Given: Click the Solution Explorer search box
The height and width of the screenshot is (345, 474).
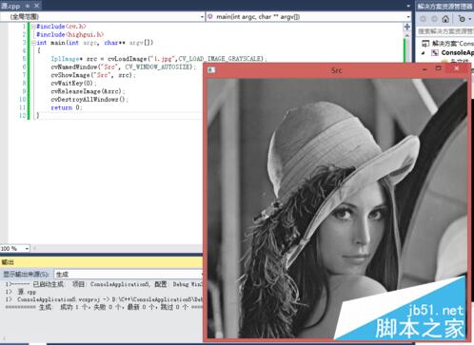Looking at the screenshot, I should (445, 31).
